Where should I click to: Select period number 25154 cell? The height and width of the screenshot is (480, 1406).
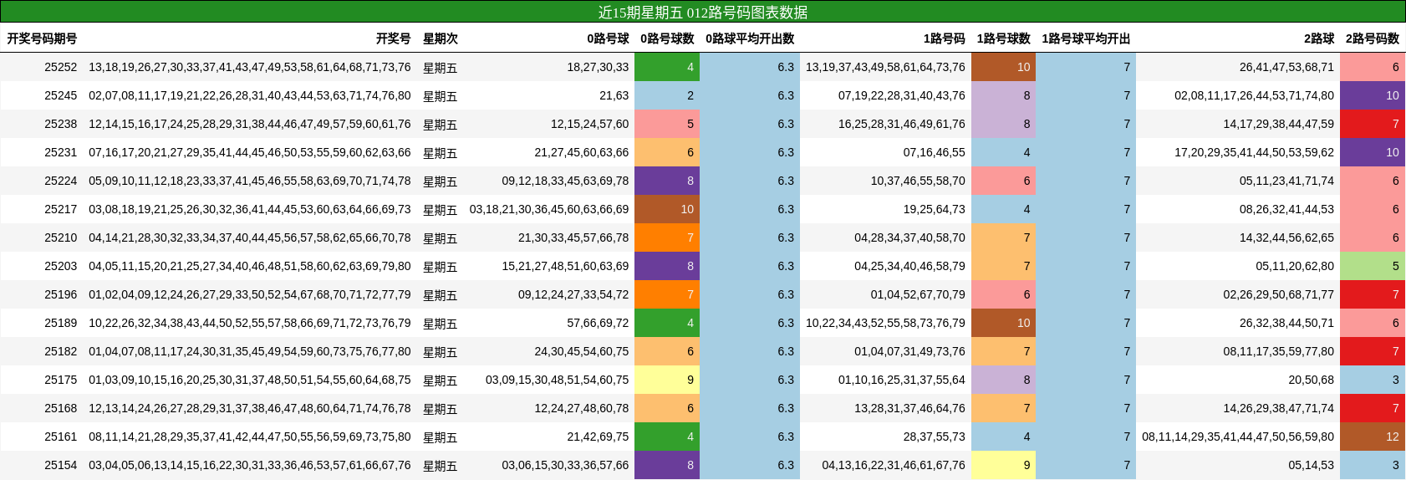(x=60, y=465)
